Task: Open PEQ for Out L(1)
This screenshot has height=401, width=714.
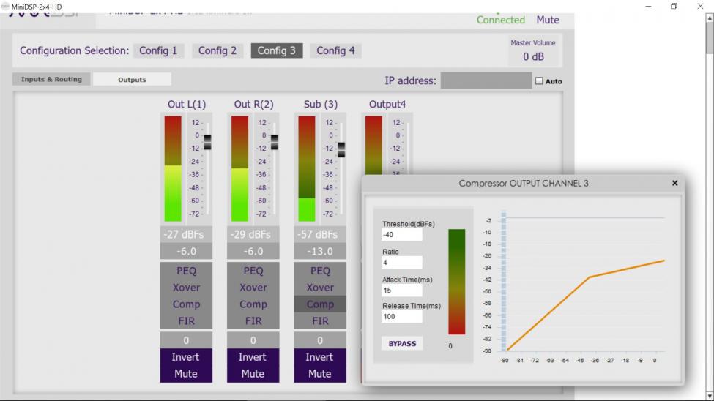Action: pyautogui.click(x=186, y=271)
